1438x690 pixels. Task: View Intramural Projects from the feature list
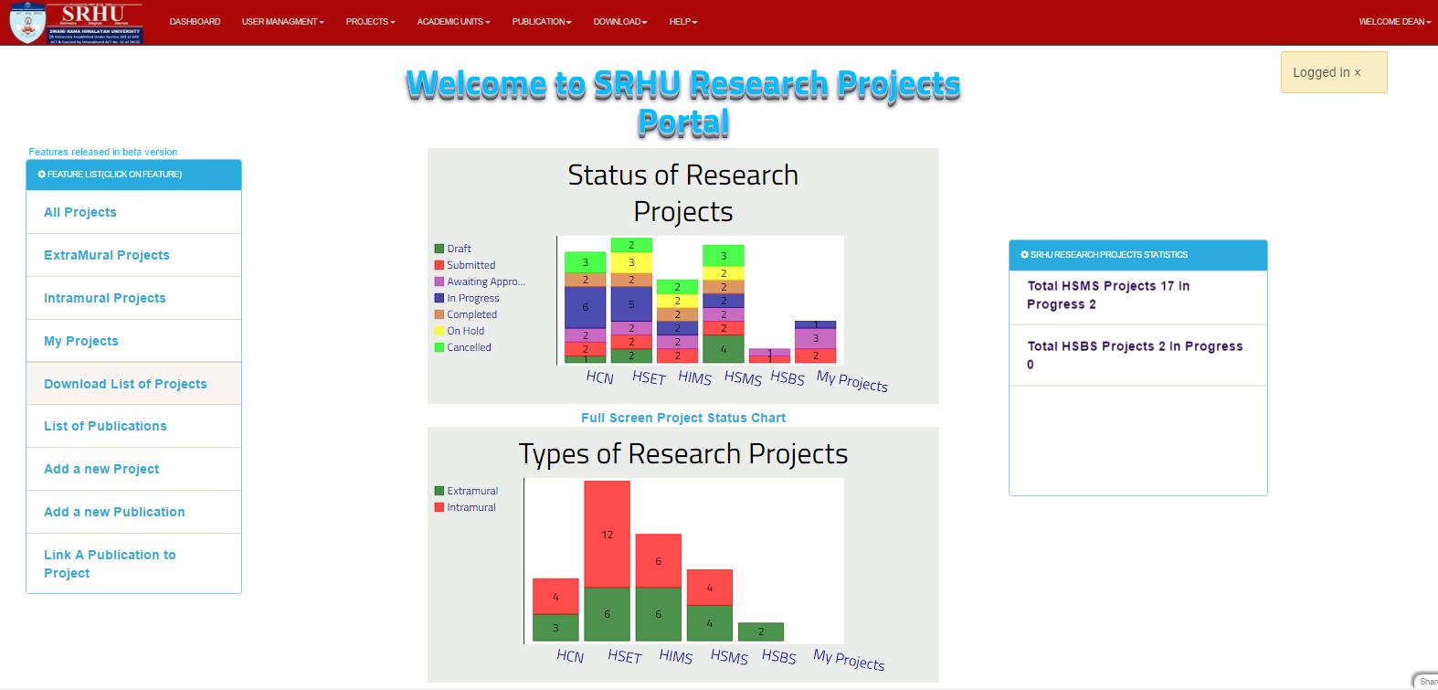133,298
